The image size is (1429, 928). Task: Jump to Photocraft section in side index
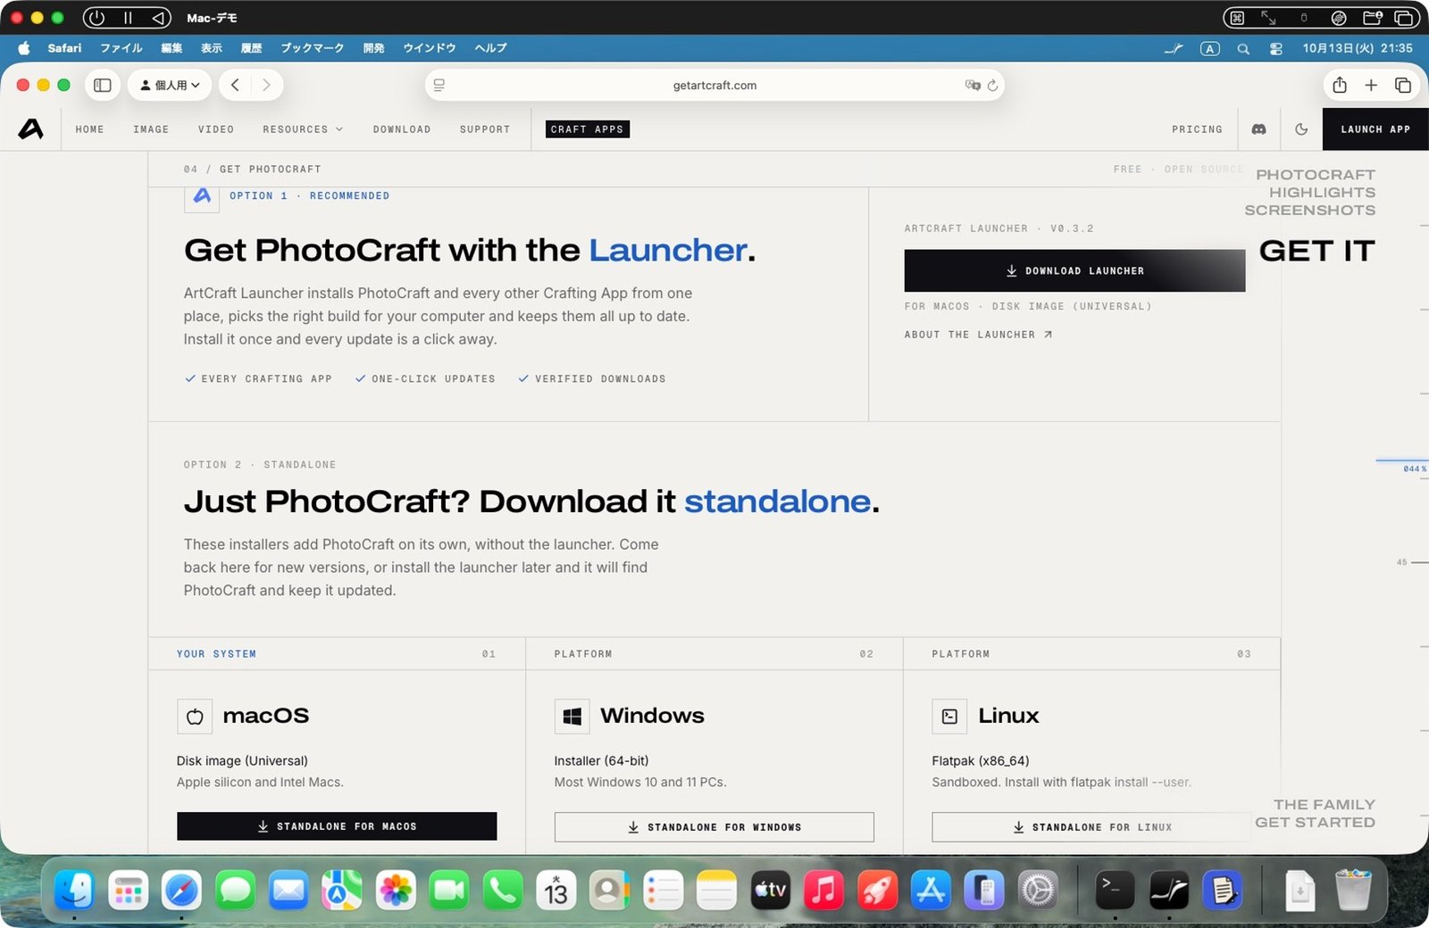tap(1315, 175)
